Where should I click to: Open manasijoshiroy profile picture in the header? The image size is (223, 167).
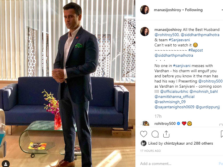145,10
